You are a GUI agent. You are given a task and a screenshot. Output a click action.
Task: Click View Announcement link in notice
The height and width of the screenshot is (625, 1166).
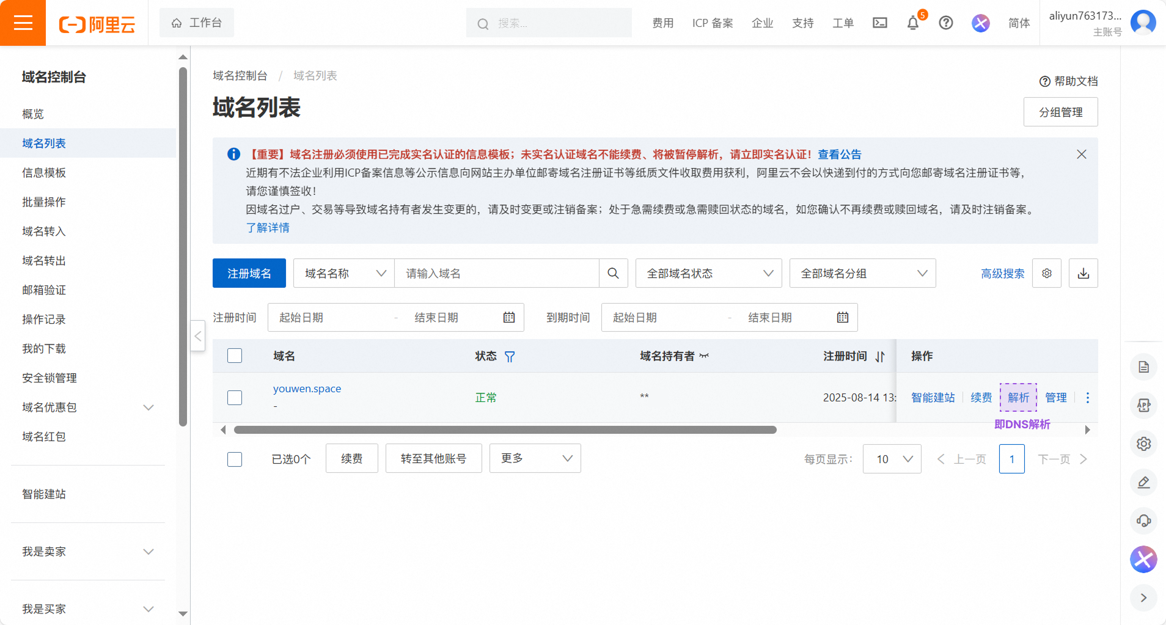pos(840,155)
